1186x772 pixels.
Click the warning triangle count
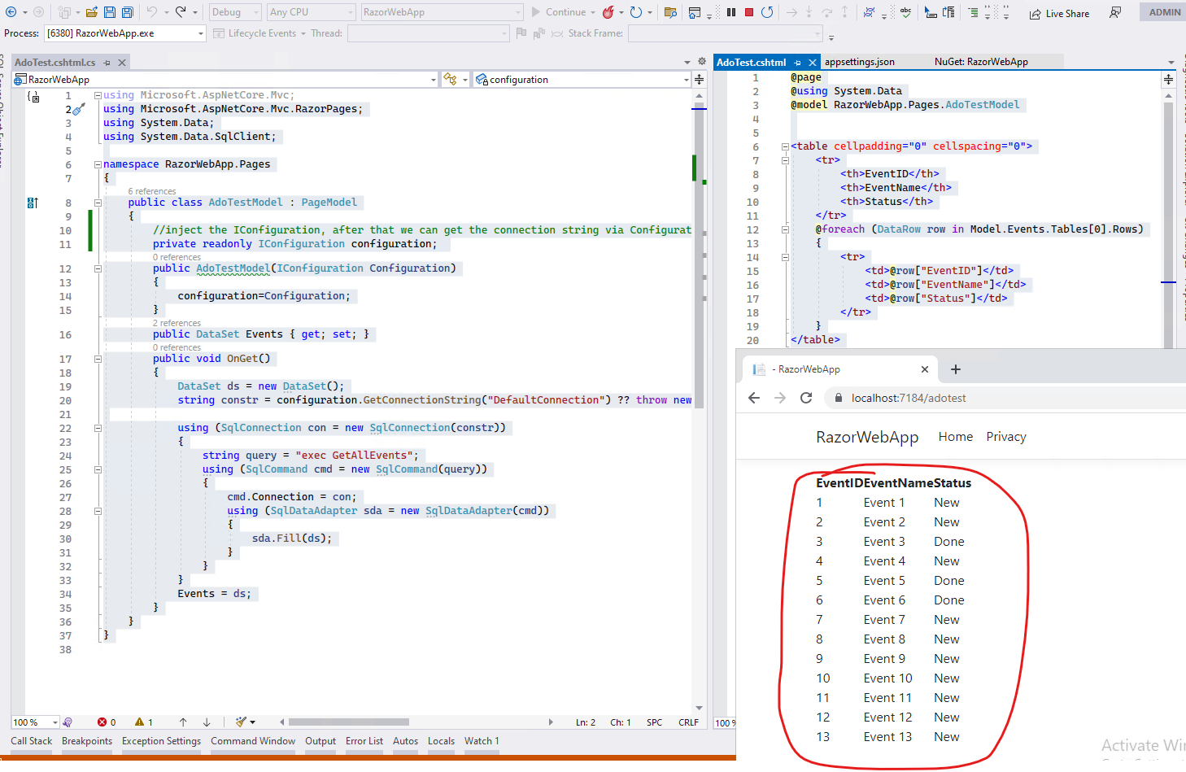[139, 722]
